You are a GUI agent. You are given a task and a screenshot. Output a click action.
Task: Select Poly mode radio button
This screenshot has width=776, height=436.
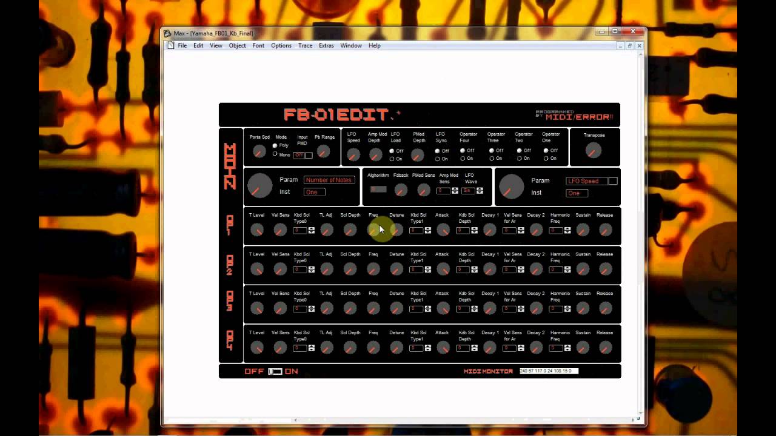pos(275,145)
